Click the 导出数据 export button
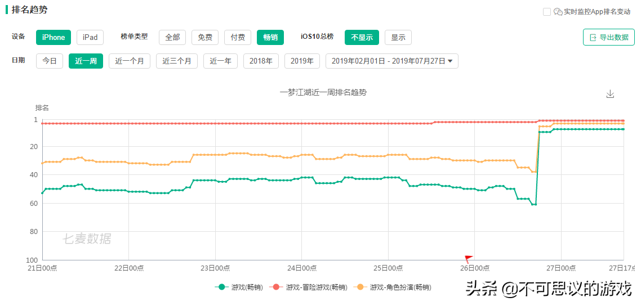The image size is (641, 306). click(x=608, y=38)
